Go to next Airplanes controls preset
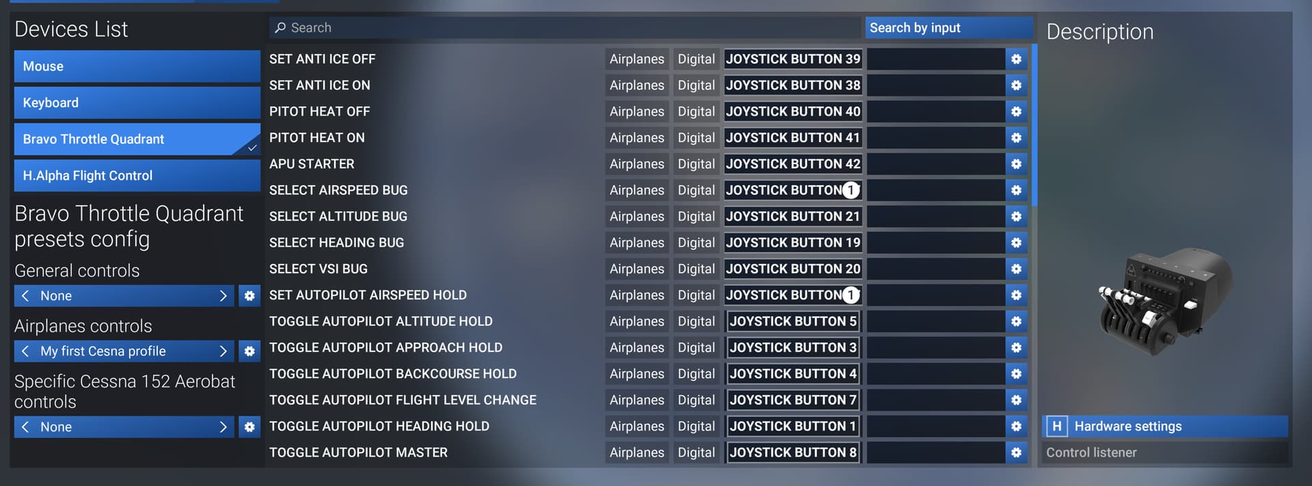Image resolution: width=1312 pixels, height=486 pixels. (223, 351)
